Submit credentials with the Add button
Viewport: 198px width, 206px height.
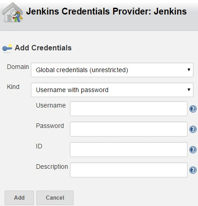pos(19,198)
